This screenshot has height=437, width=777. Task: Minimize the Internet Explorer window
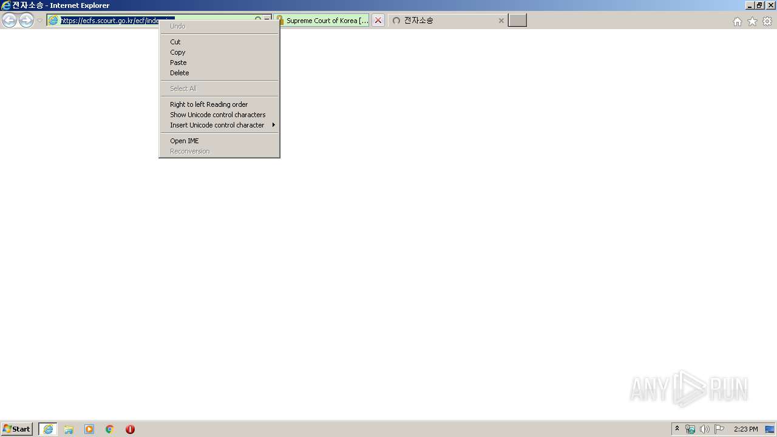[750, 5]
